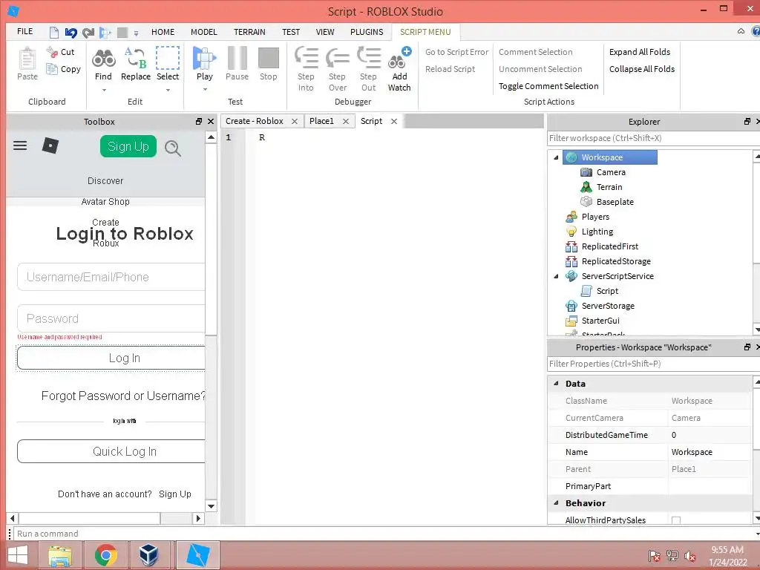This screenshot has width=760, height=570.
Task: Open the Replace tool
Action: [x=135, y=58]
